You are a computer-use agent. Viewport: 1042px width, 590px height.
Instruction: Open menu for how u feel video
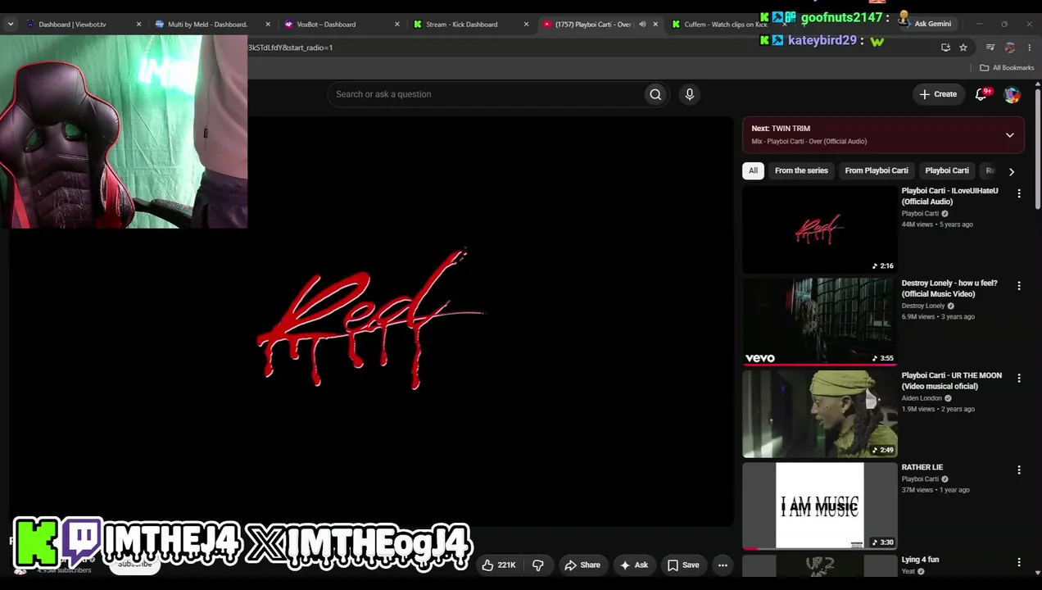(1019, 286)
